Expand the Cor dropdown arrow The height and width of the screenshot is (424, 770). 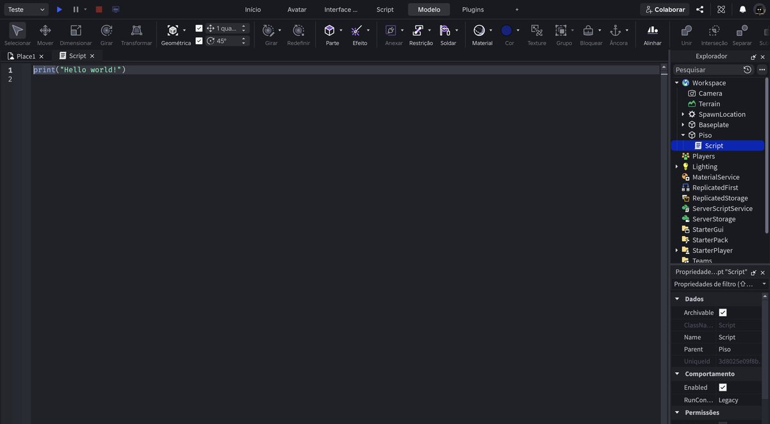pyautogui.click(x=518, y=30)
